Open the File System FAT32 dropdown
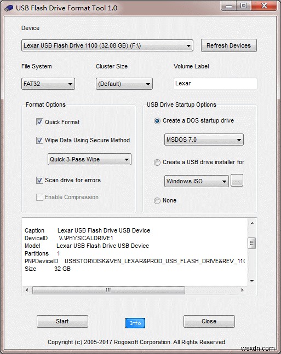Viewport: 281px width, 354px height. click(x=48, y=84)
